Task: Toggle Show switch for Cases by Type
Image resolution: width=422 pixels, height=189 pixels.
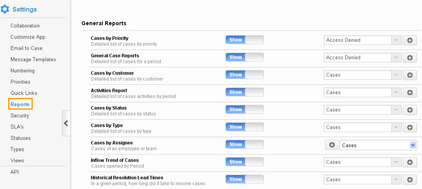Action: click(x=244, y=127)
